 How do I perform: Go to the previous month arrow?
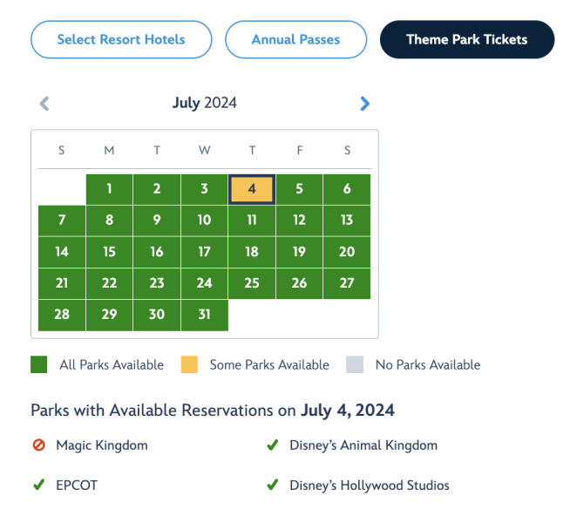pyautogui.click(x=44, y=104)
